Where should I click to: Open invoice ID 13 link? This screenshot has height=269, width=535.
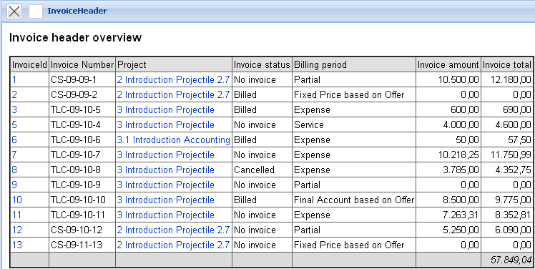click(17, 245)
